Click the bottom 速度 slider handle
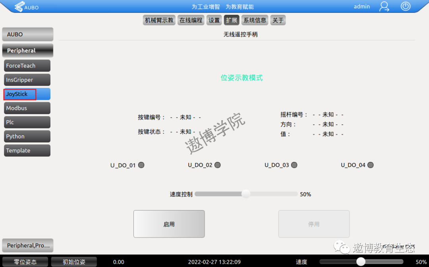The height and width of the screenshot is (267, 429). pos(361,261)
